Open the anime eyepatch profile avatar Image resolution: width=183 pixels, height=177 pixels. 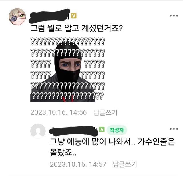17,17
